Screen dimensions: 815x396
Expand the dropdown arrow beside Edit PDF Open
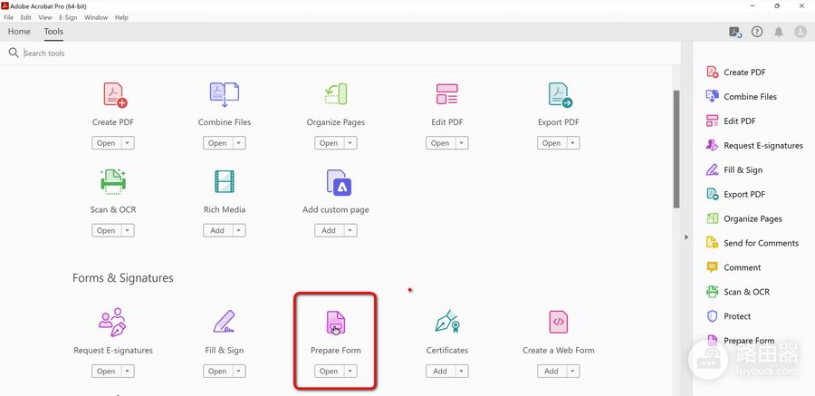pos(462,143)
